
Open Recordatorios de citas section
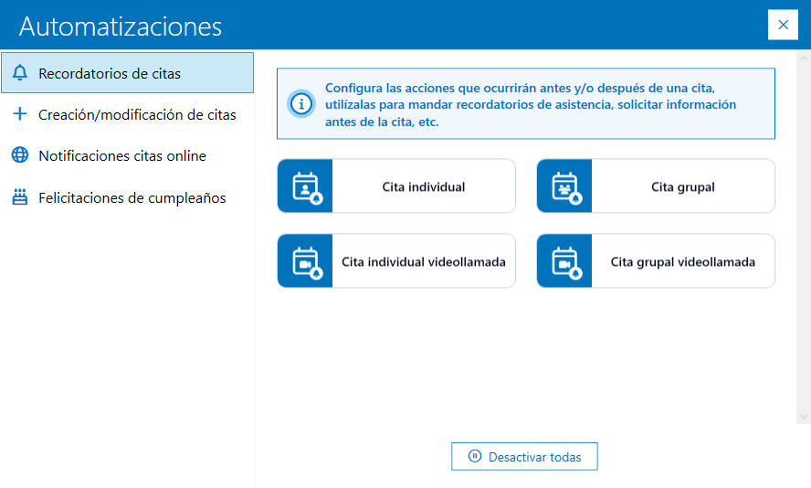click(110, 73)
